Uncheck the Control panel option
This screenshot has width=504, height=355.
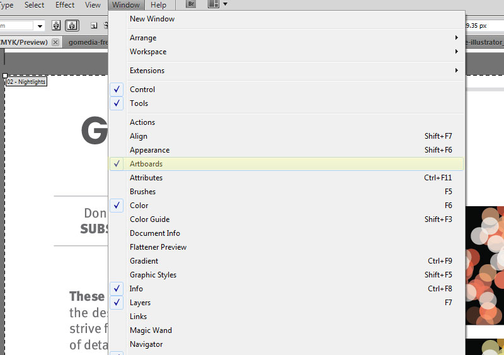tap(142, 90)
